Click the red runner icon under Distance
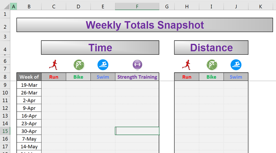Image resolution: width=276 pixels, height=153 pixels. click(186, 64)
